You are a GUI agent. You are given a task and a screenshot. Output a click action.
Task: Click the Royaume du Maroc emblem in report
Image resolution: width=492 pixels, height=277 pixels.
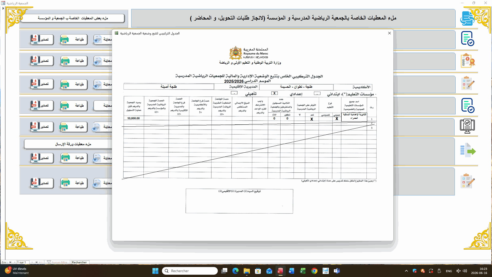(235, 53)
